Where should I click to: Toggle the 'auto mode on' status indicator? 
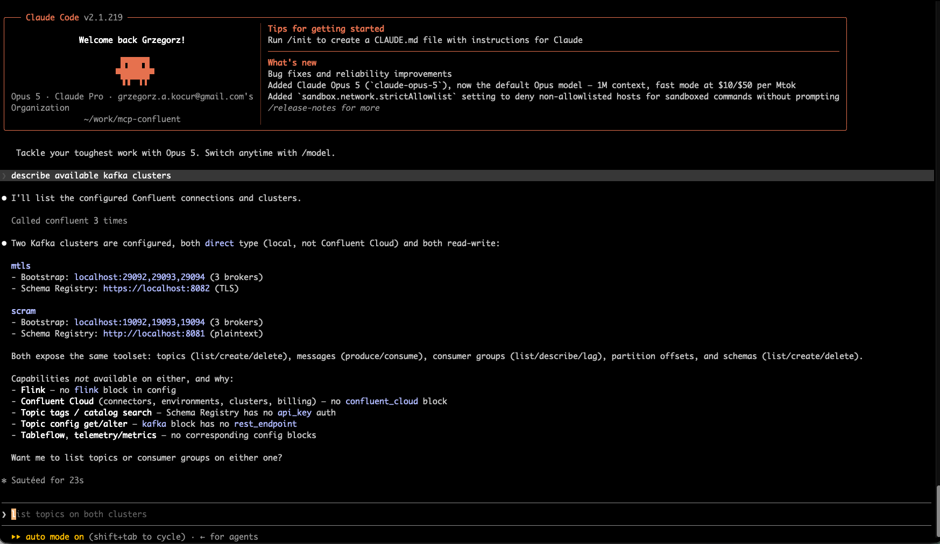(55, 537)
